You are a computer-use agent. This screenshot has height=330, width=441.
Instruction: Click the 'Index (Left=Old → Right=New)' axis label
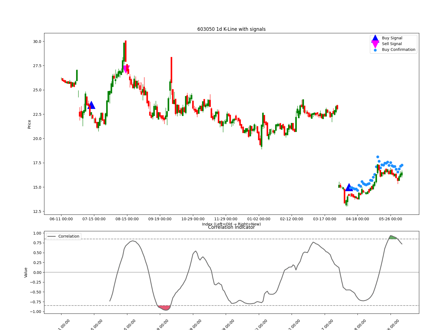point(232,224)
